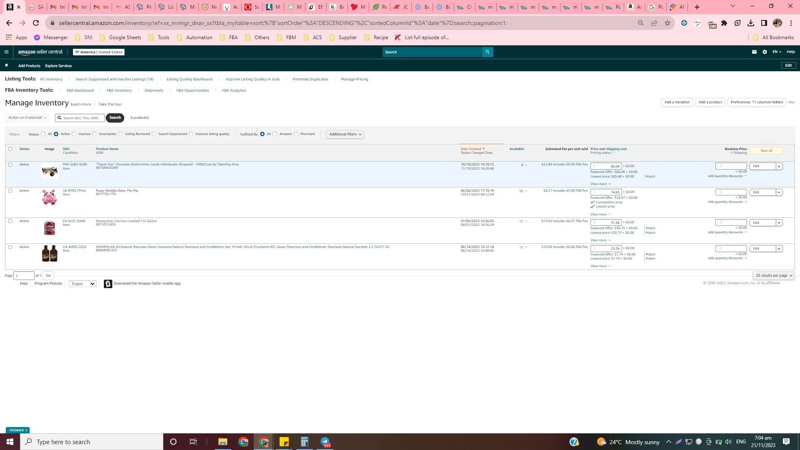This screenshot has height=450, width=800.
Task: Expand View more for Fuzzy Wubble pricing
Action: pos(600,214)
